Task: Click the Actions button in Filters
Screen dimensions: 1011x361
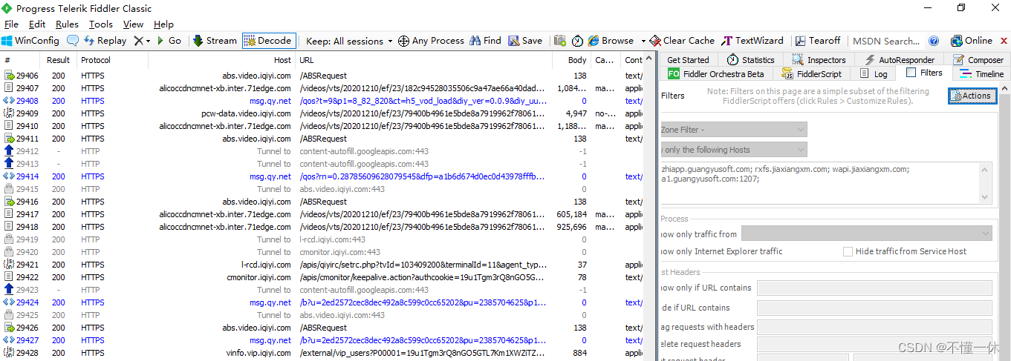Action: tap(972, 96)
